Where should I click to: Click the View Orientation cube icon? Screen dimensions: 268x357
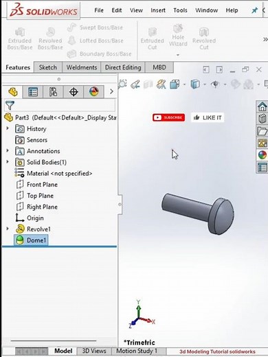(175, 84)
